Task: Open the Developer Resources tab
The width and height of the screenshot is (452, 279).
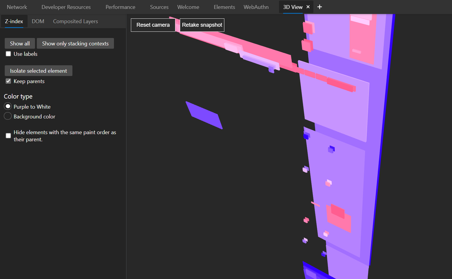Action: tap(66, 7)
